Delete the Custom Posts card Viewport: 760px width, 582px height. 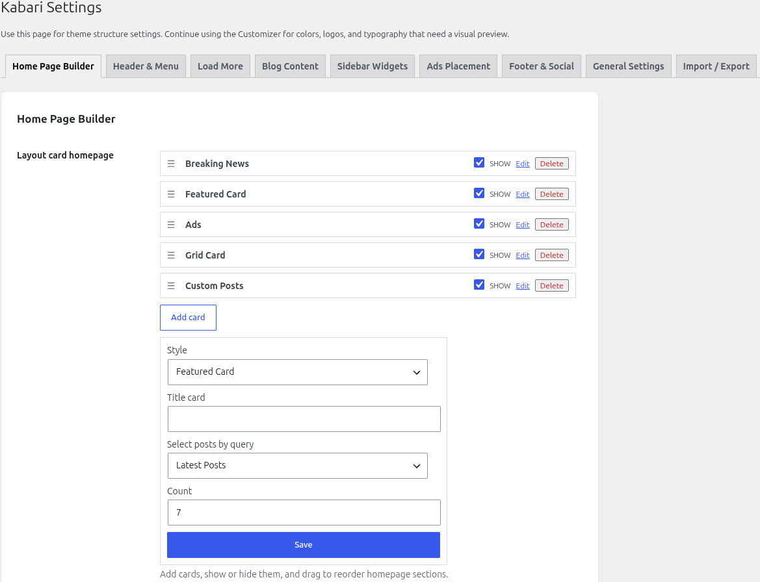[x=551, y=286]
